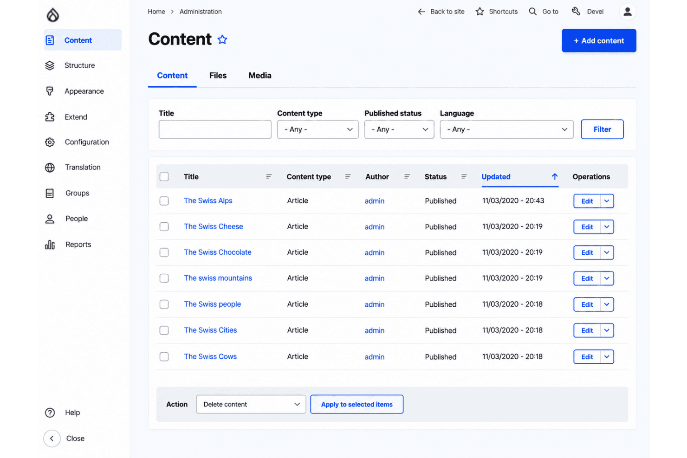The width and height of the screenshot is (687, 458).
Task: Toggle the Updated column sort arrow
Action: click(x=555, y=177)
